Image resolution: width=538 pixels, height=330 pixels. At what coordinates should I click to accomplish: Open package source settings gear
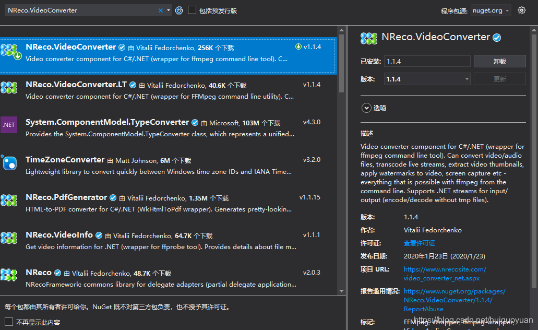coord(521,10)
